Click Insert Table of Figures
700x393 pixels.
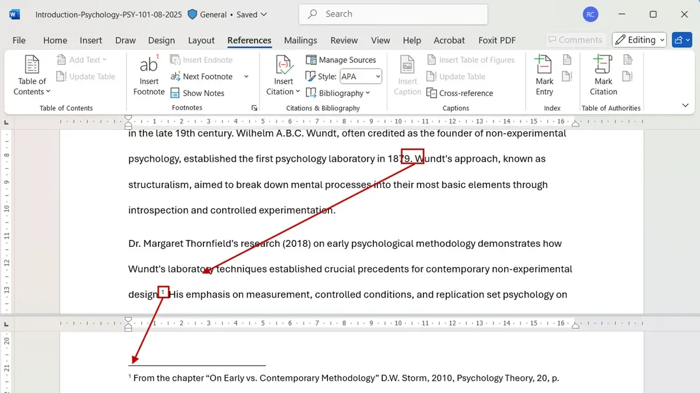pos(471,60)
